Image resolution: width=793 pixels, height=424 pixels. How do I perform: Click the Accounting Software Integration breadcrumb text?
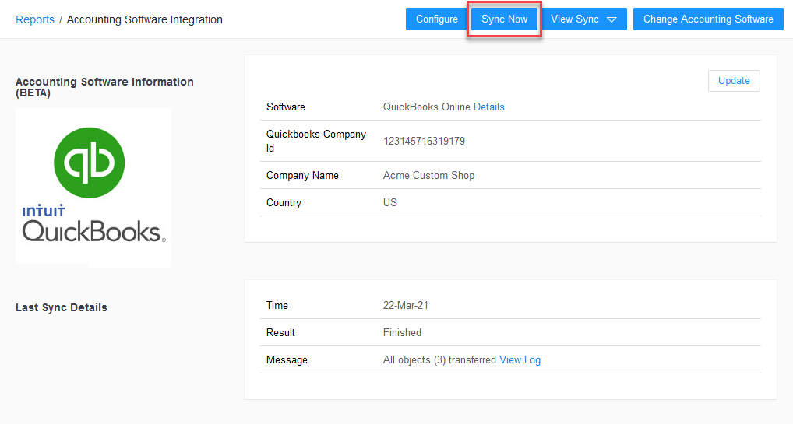pos(145,19)
